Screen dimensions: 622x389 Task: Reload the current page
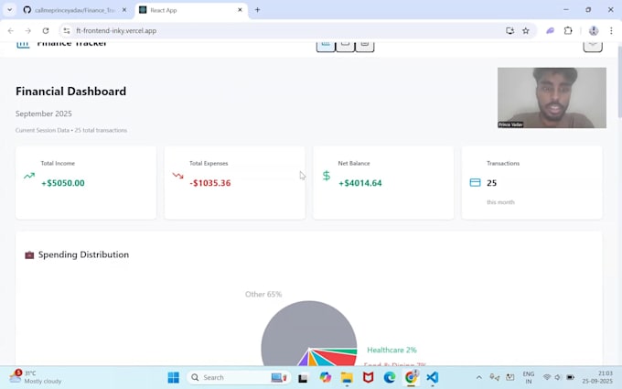46,30
